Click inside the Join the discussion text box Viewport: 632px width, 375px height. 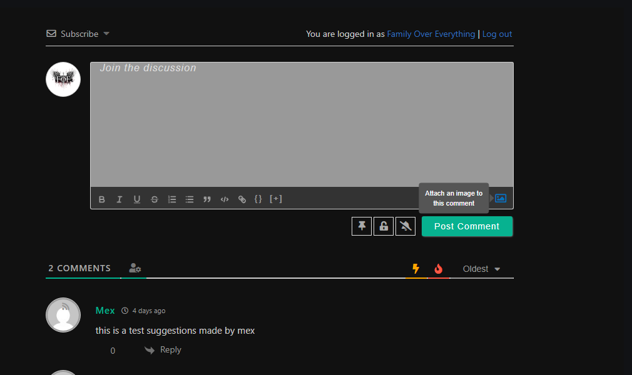302,125
